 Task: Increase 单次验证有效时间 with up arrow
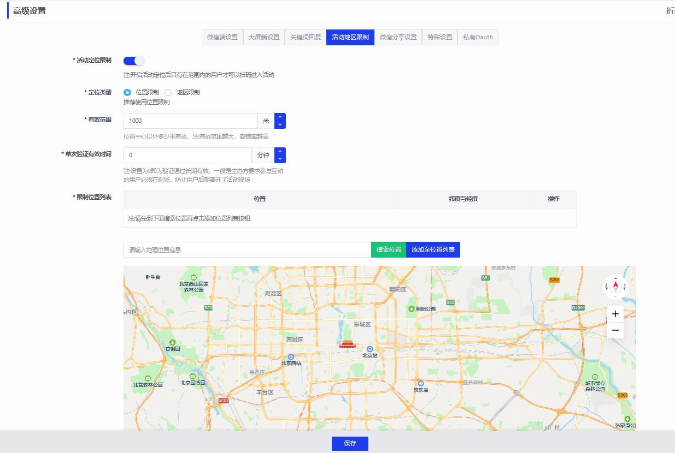click(x=280, y=151)
